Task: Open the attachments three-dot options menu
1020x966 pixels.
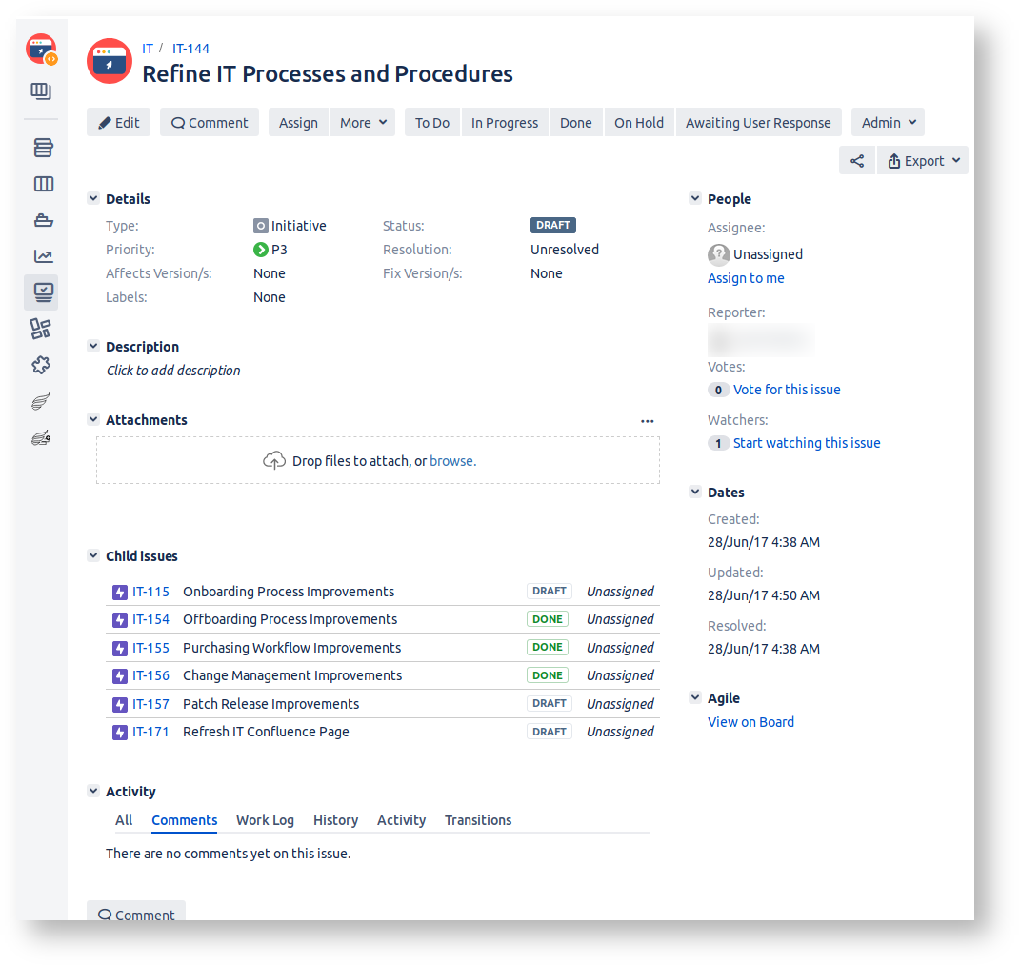Action: (x=648, y=421)
